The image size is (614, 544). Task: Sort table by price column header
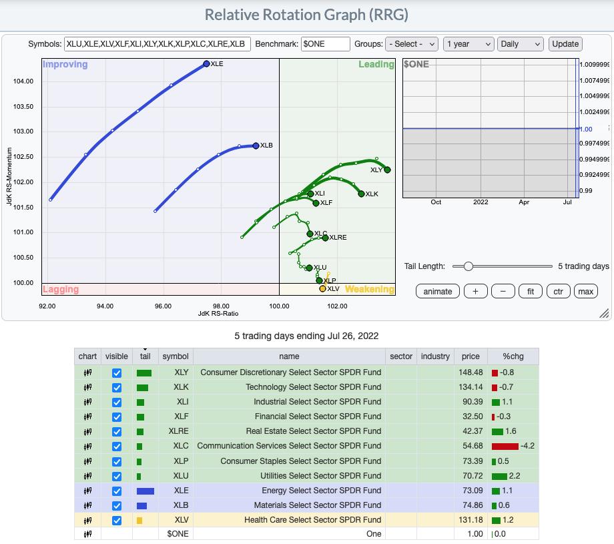[471, 356]
